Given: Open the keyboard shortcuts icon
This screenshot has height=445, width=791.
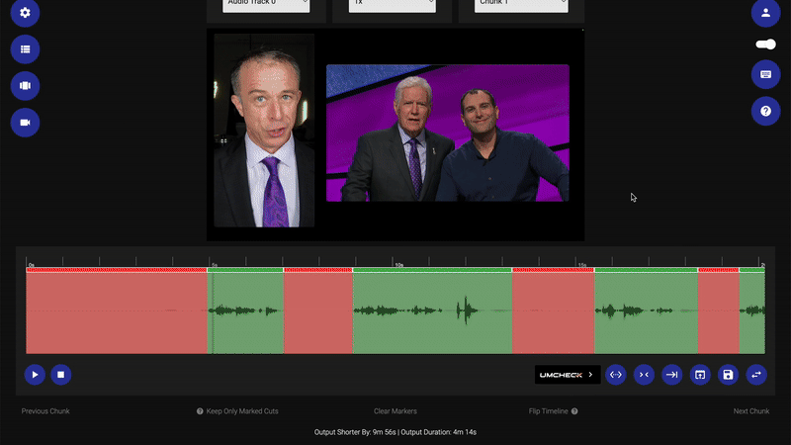Looking at the screenshot, I should coord(765,74).
